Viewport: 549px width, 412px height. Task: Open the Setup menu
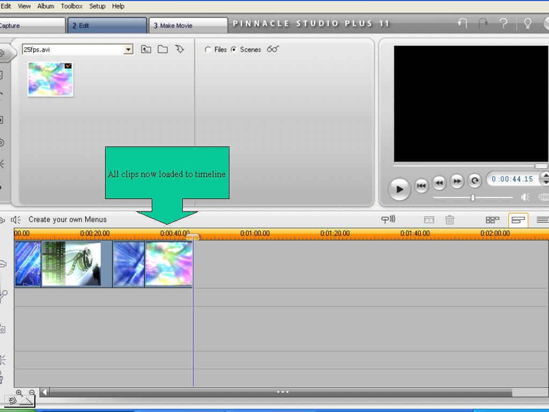[x=97, y=6]
